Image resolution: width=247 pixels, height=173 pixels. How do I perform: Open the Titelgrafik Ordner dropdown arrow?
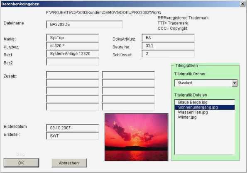coord(235,83)
